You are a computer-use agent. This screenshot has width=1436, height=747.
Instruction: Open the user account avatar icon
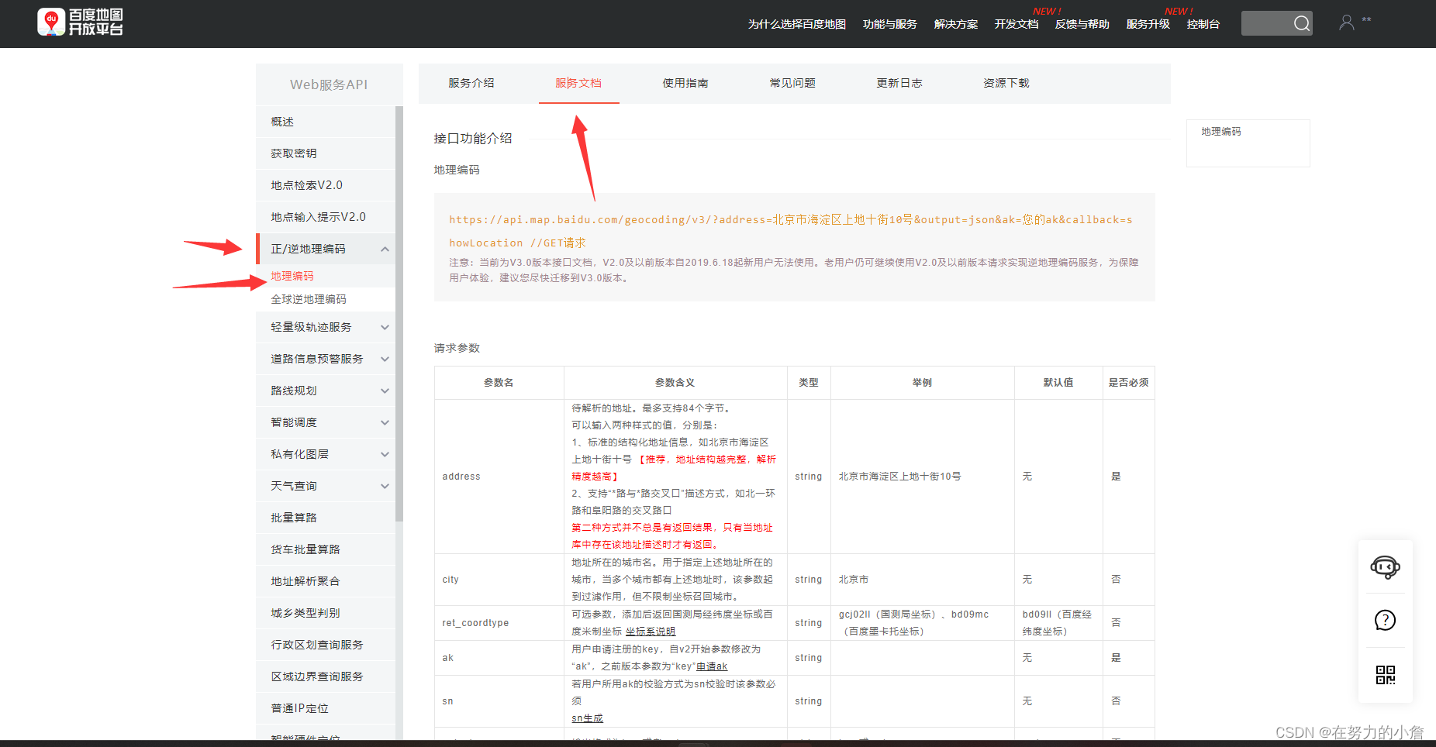coord(1347,22)
